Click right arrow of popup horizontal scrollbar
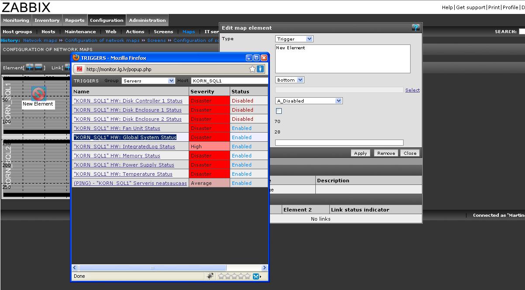 tap(264, 268)
